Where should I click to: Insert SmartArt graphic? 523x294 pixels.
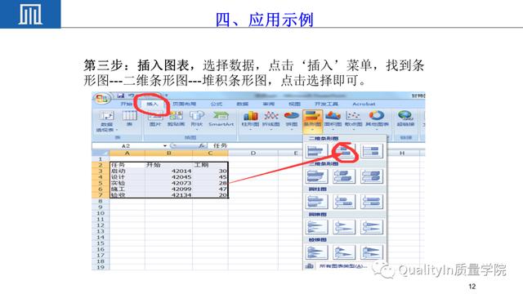coord(221,118)
